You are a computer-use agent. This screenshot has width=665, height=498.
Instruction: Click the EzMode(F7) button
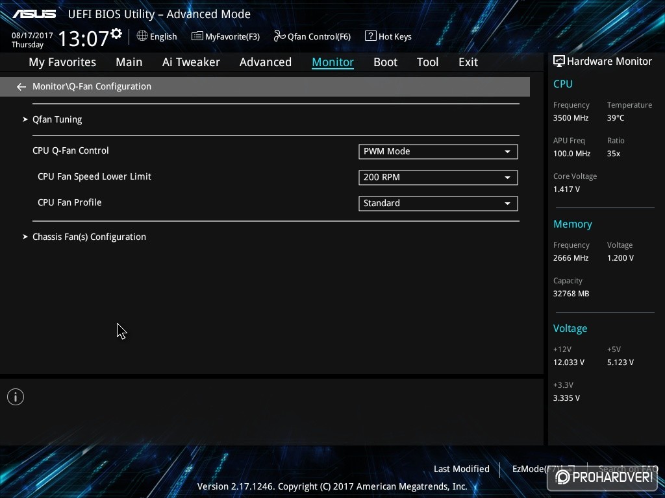(x=543, y=469)
